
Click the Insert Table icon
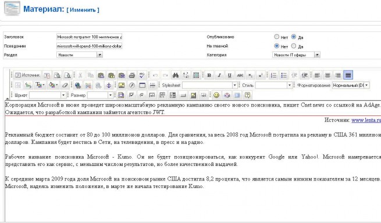(142, 85)
